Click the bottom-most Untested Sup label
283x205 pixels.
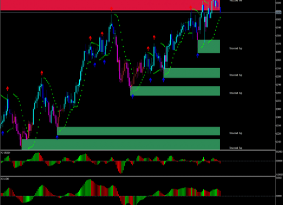[x=236, y=148]
